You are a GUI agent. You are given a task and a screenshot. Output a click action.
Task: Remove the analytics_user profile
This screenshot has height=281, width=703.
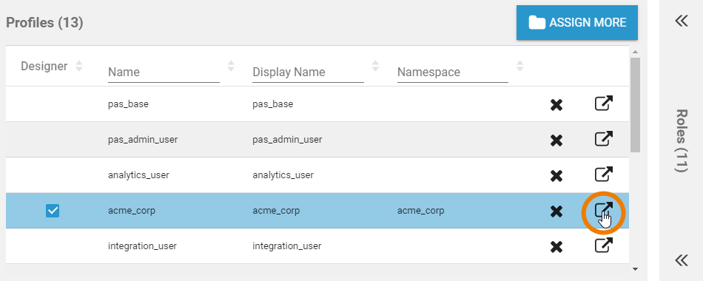coord(556,176)
